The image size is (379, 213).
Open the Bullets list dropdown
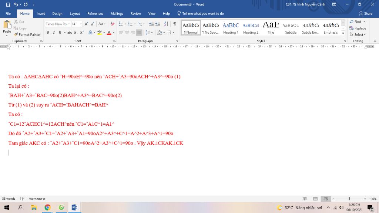(x=125, y=24)
